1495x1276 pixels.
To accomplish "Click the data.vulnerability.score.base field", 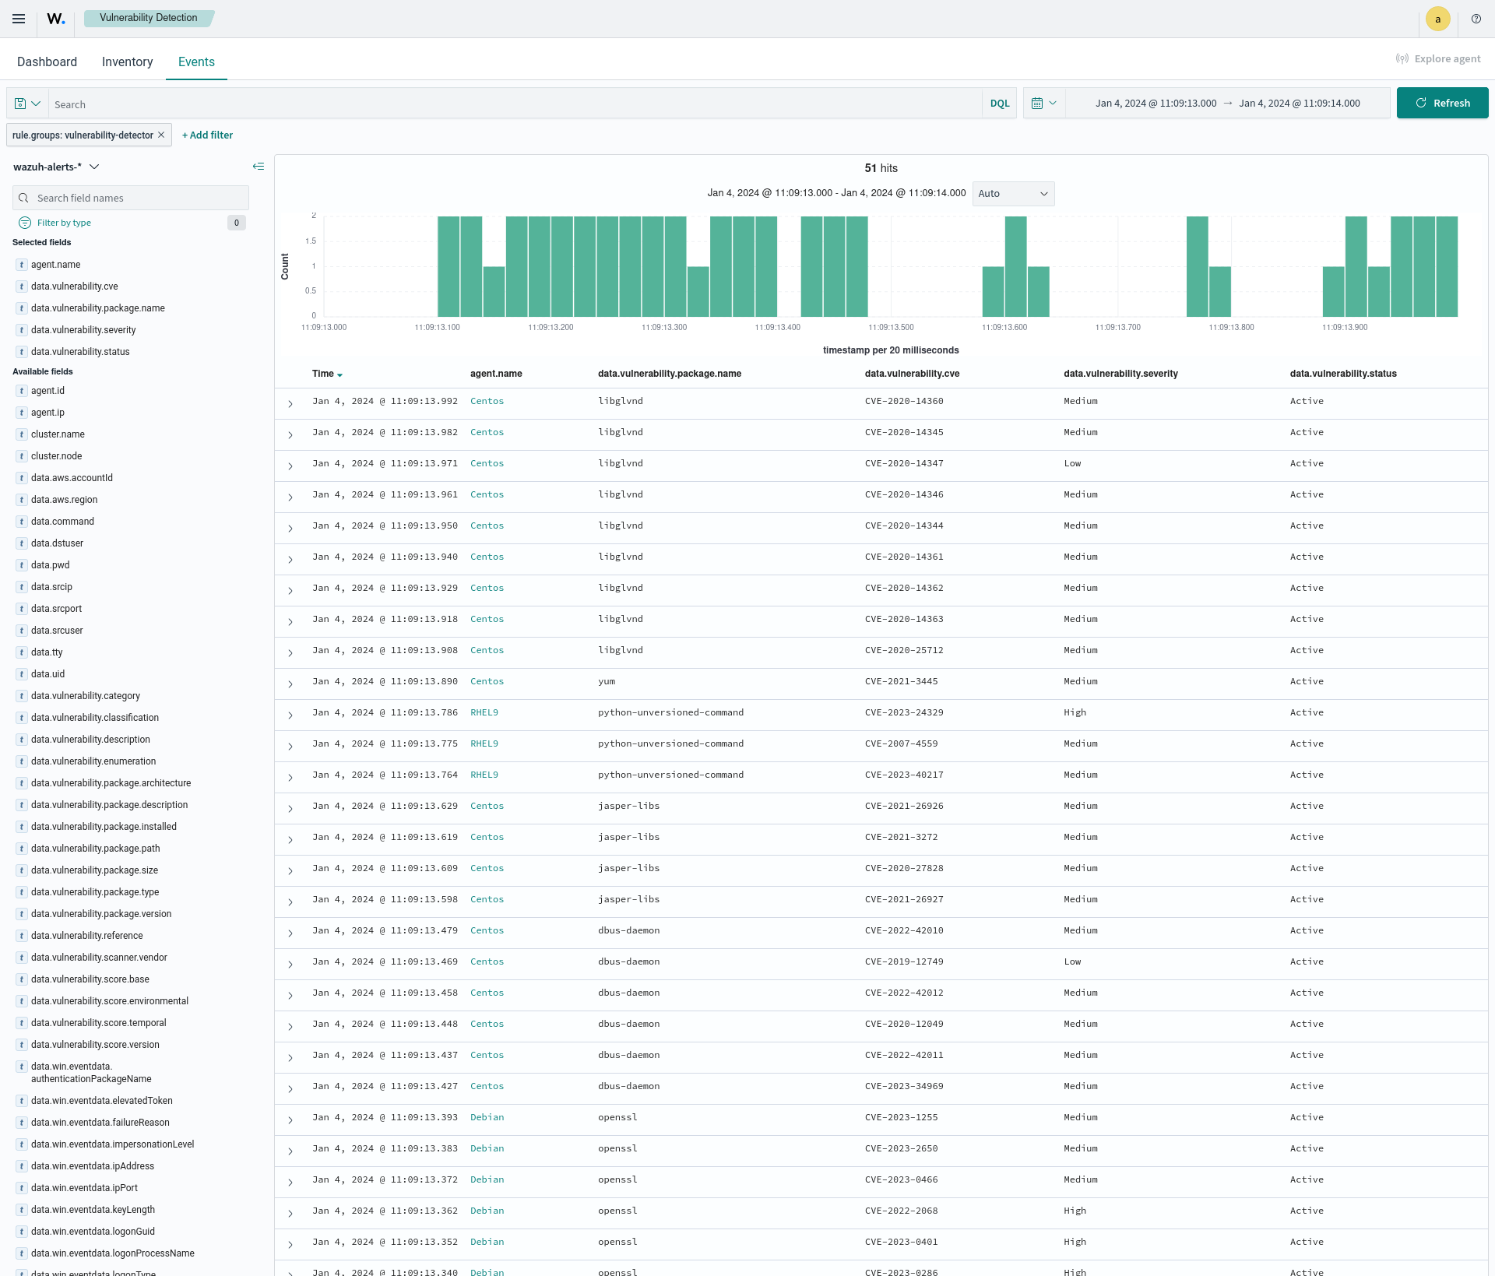I will tap(90, 979).
